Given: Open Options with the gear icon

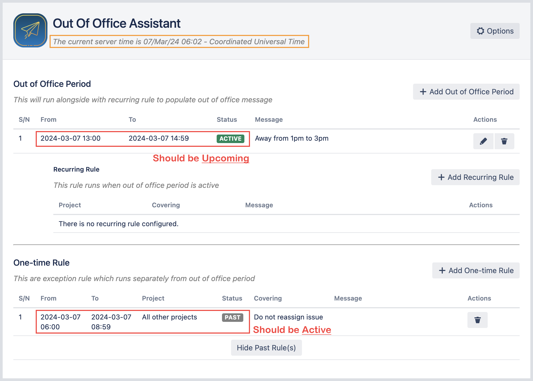Looking at the screenshot, I should click(495, 31).
